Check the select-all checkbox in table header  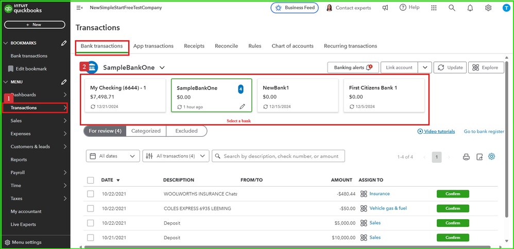(91, 181)
